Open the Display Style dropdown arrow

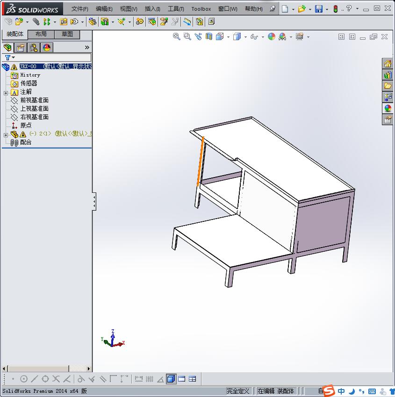(x=245, y=37)
